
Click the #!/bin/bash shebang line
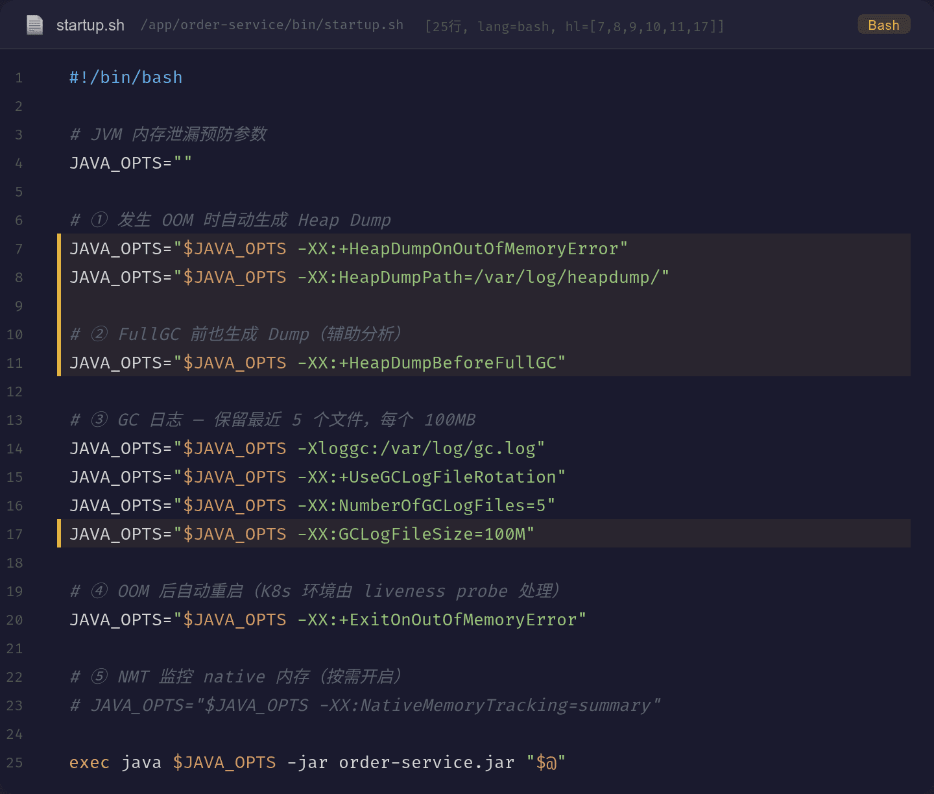click(x=126, y=77)
